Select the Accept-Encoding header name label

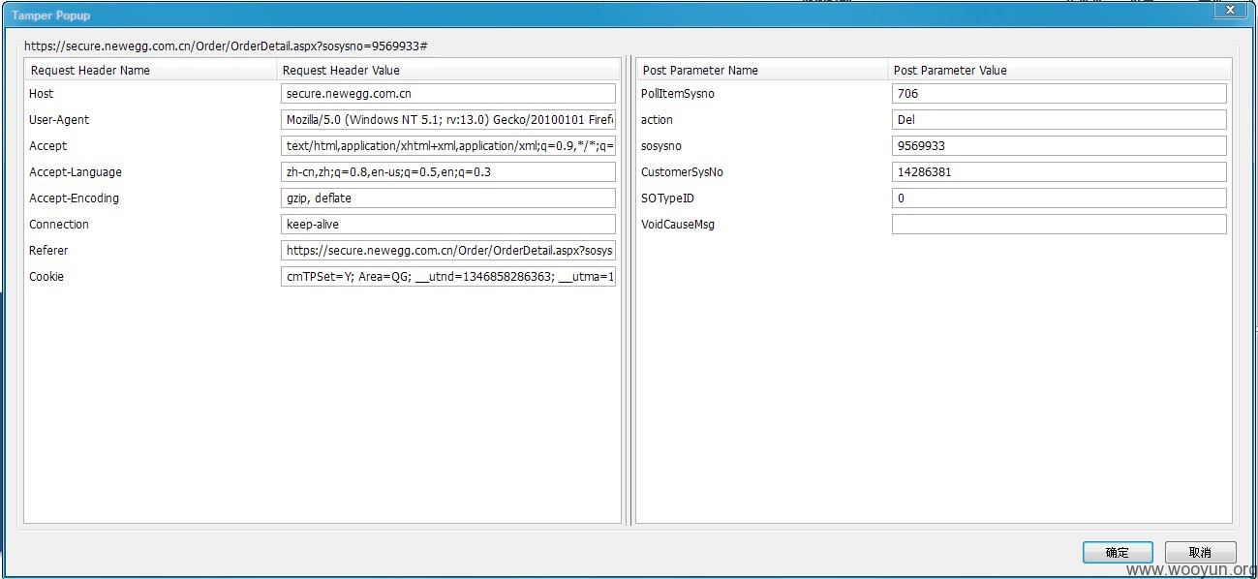pos(75,198)
